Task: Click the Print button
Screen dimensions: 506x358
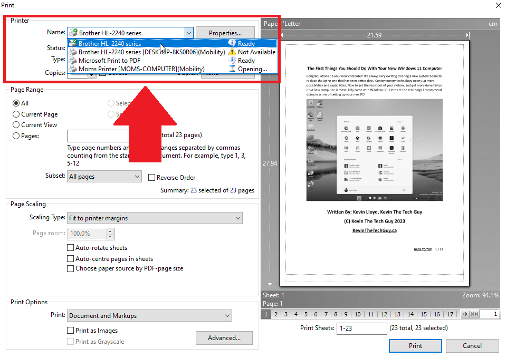Action: [415, 346]
